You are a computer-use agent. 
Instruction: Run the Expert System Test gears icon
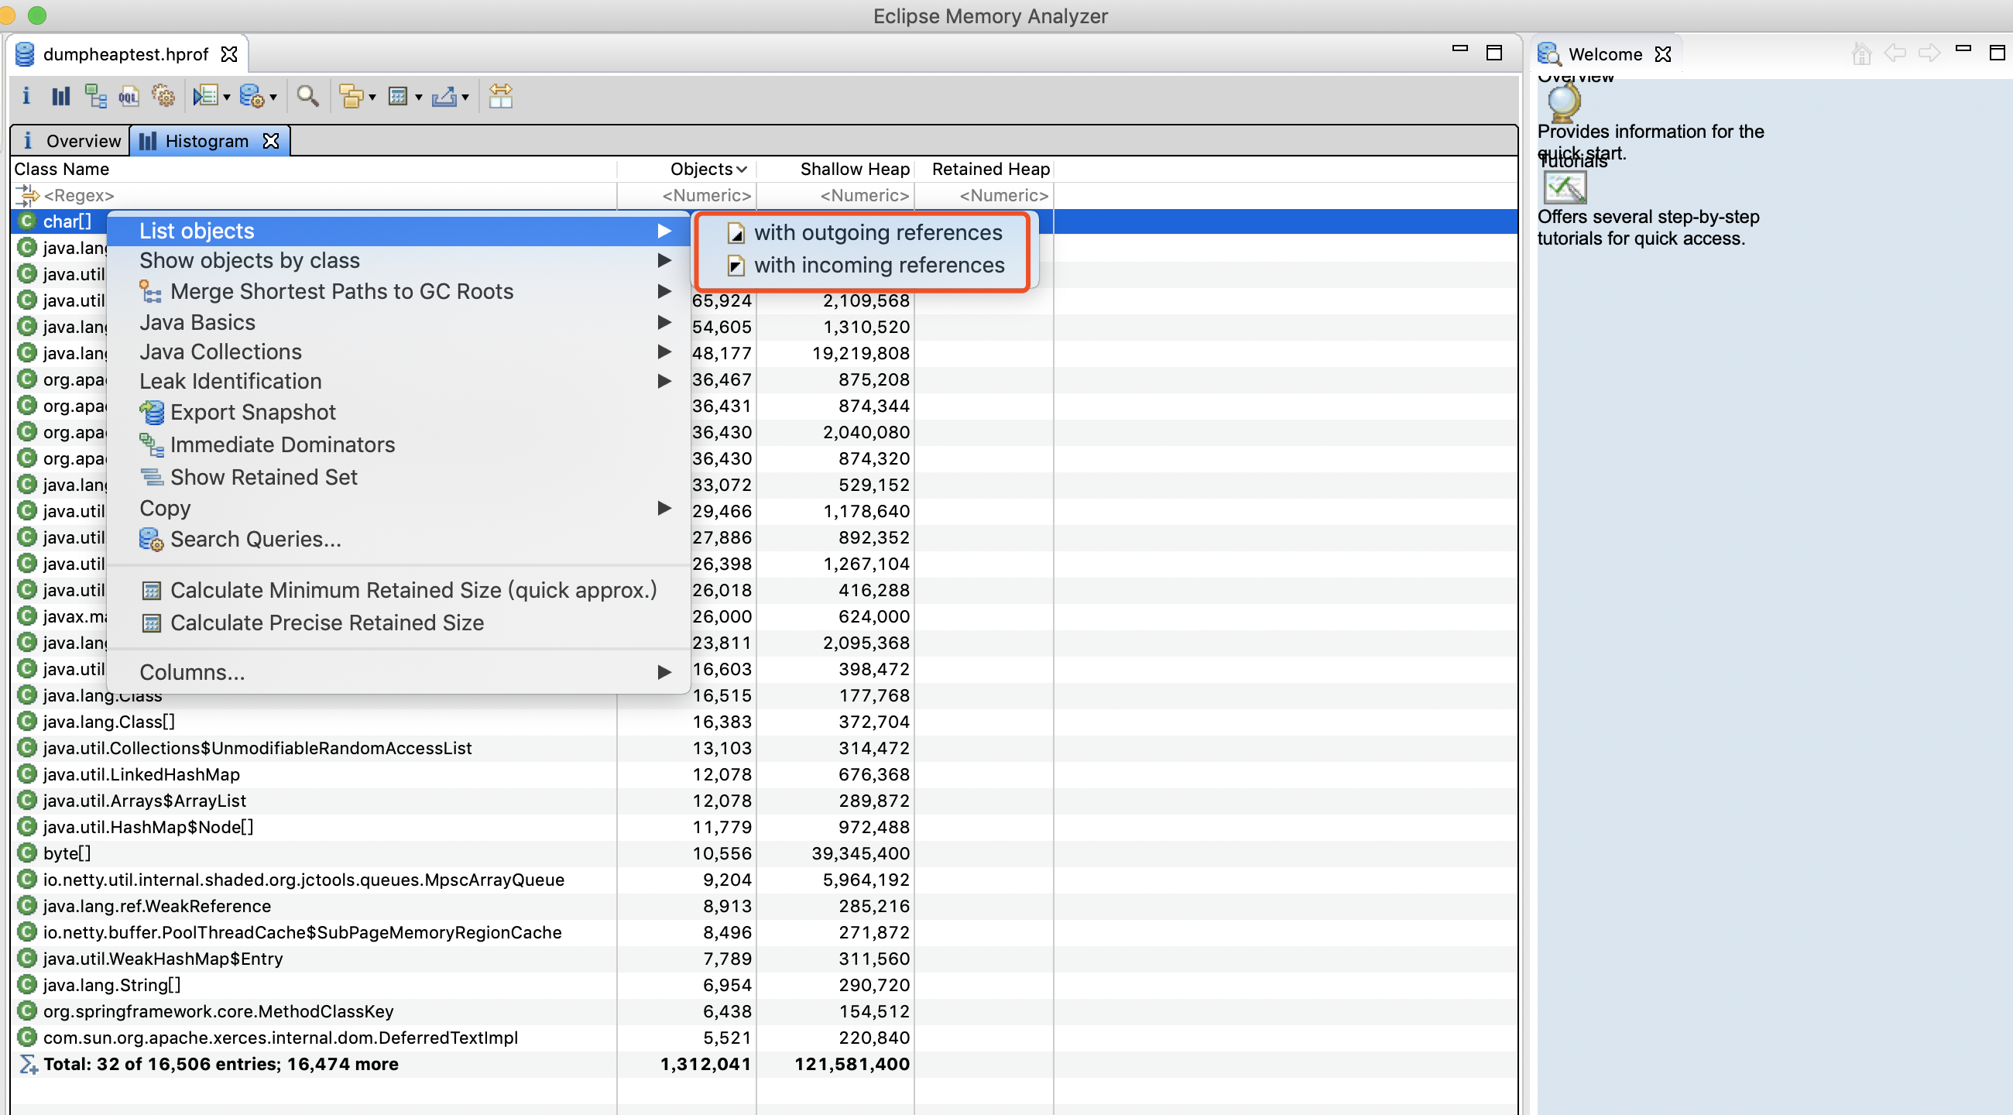pos(163,95)
